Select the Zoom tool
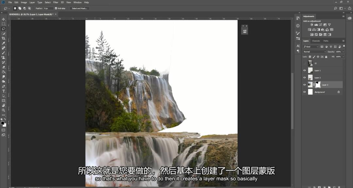The height and width of the screenshot is (188, 353). [3, 110]
